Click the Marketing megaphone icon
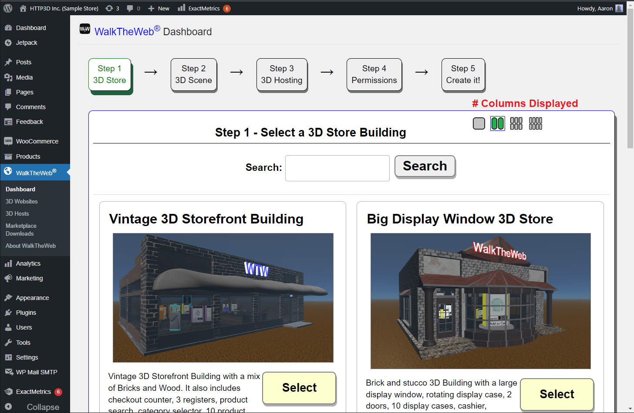The height and width of the screenshot is (413, 634). [8, 278]
